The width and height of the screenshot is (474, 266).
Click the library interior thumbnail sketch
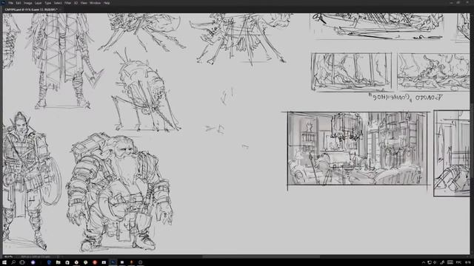[x=357, y=149]
